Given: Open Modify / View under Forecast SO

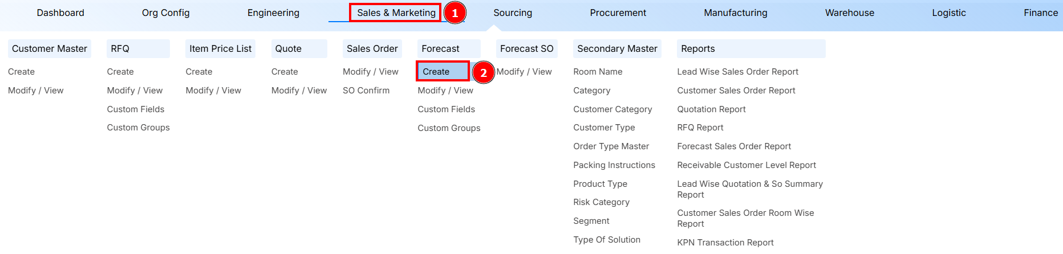Looking at the screenshot, I should click(x=524, y=72).
